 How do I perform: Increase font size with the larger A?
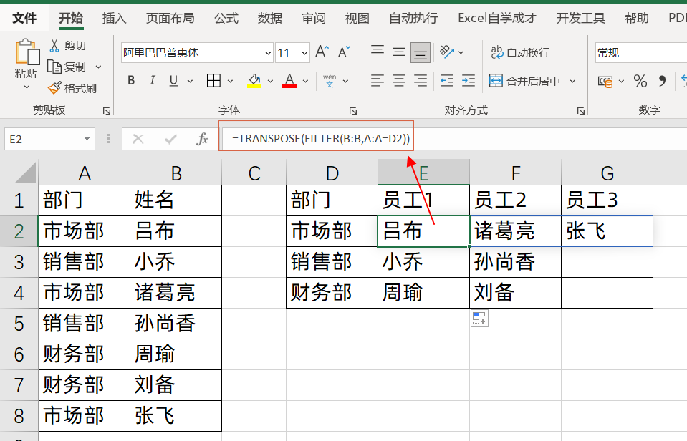coord(322,52)
